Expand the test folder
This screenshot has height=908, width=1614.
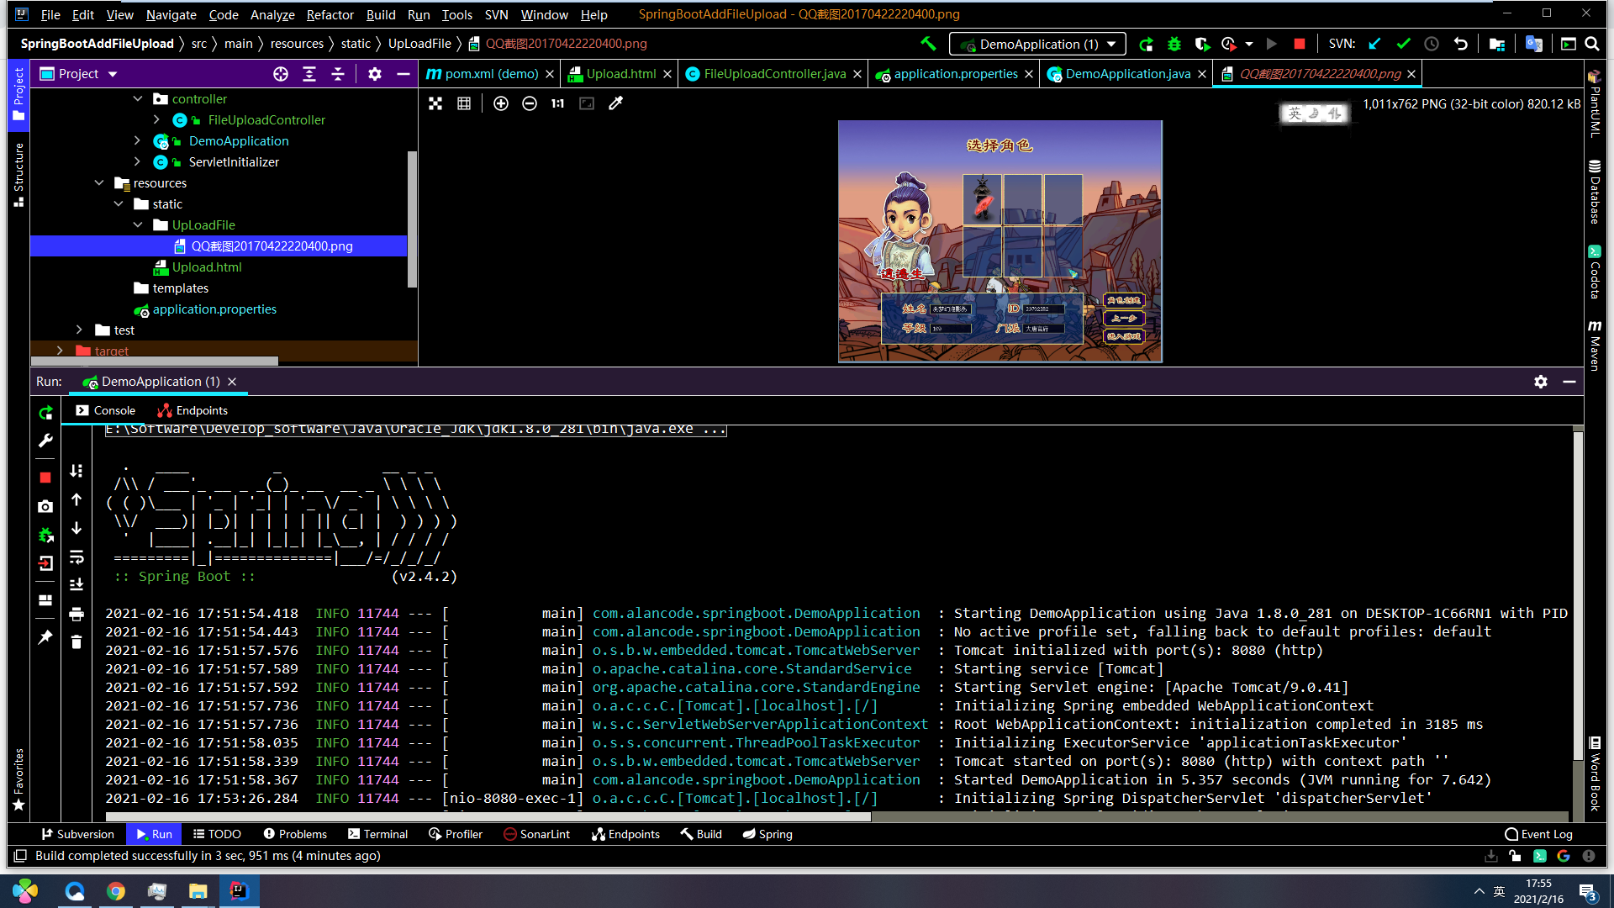coord(79,330)
